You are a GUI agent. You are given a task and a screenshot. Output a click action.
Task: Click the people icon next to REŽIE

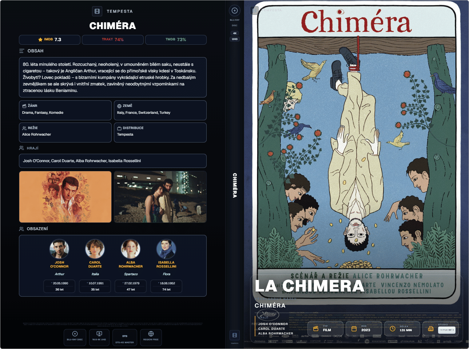(24, 128)
